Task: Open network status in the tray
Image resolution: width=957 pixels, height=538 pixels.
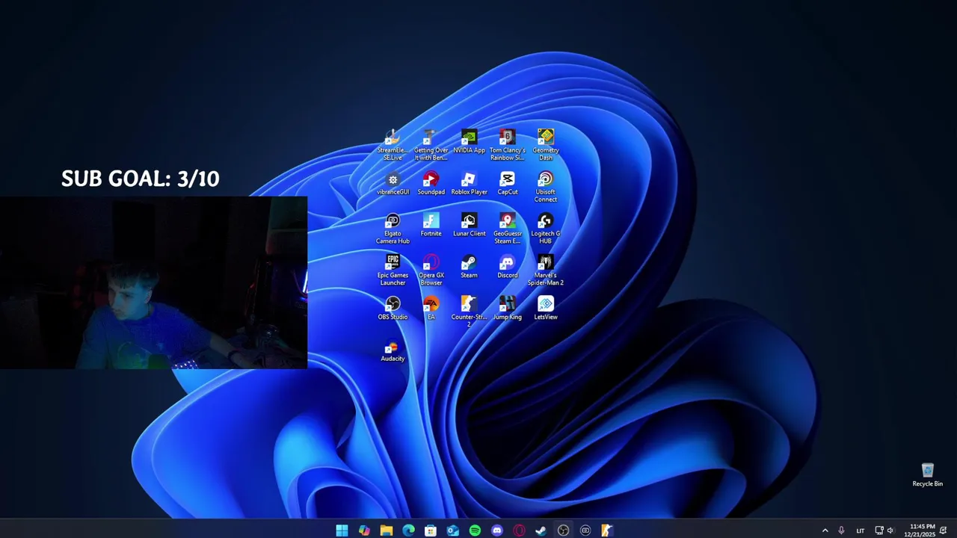Action: tap(879, 531)
